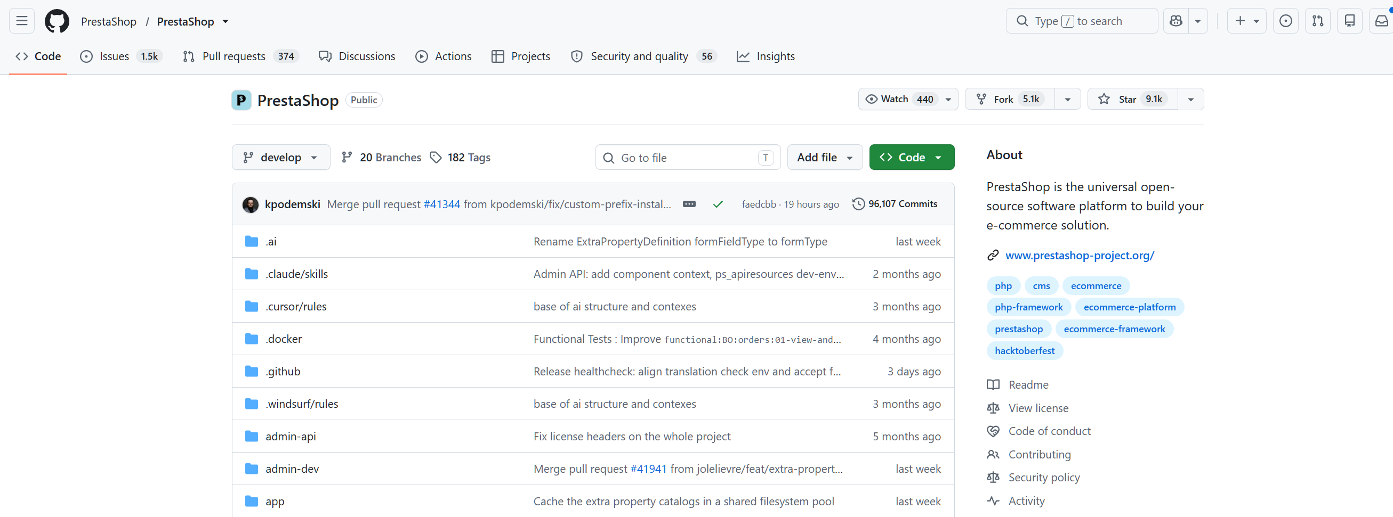View the 96,107 Commits history
Image resolution: width=1393 pixels, height=517 pixels.
[x=895, y=204]
